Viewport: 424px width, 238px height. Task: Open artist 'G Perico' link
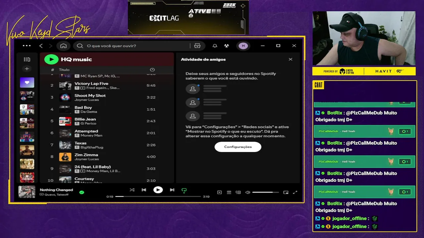(x=88, y=124)
